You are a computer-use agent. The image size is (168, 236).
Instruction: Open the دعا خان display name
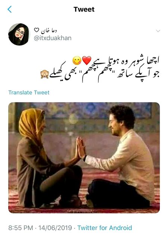coord(49,31)
